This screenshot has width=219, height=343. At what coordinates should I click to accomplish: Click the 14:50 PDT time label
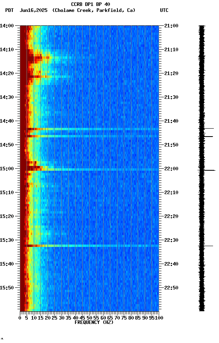(7, 145)
